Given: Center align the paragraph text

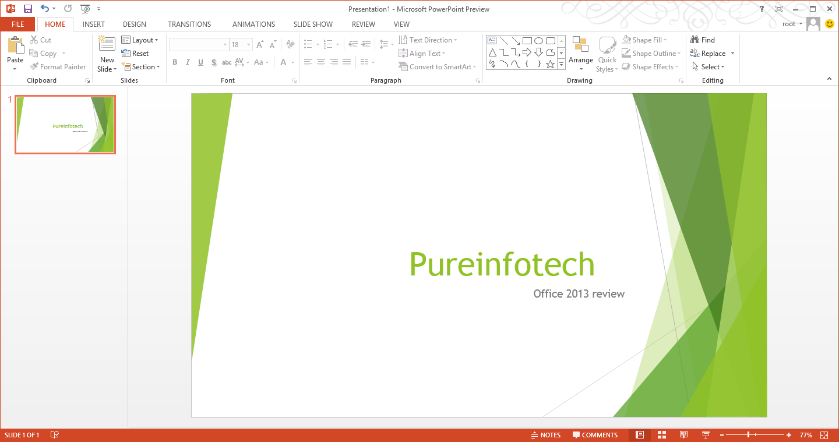Looking at the screenshot, I should coord(321,62).
